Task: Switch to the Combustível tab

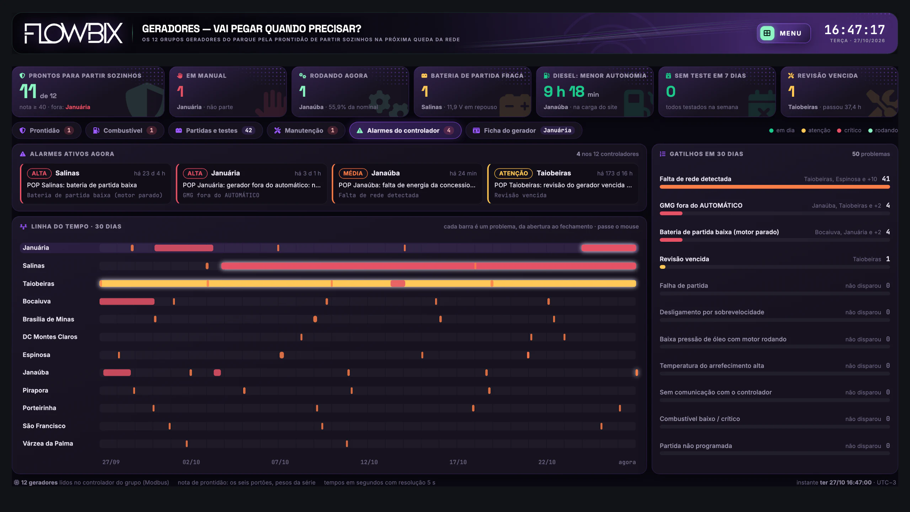Action: [125, 130]
